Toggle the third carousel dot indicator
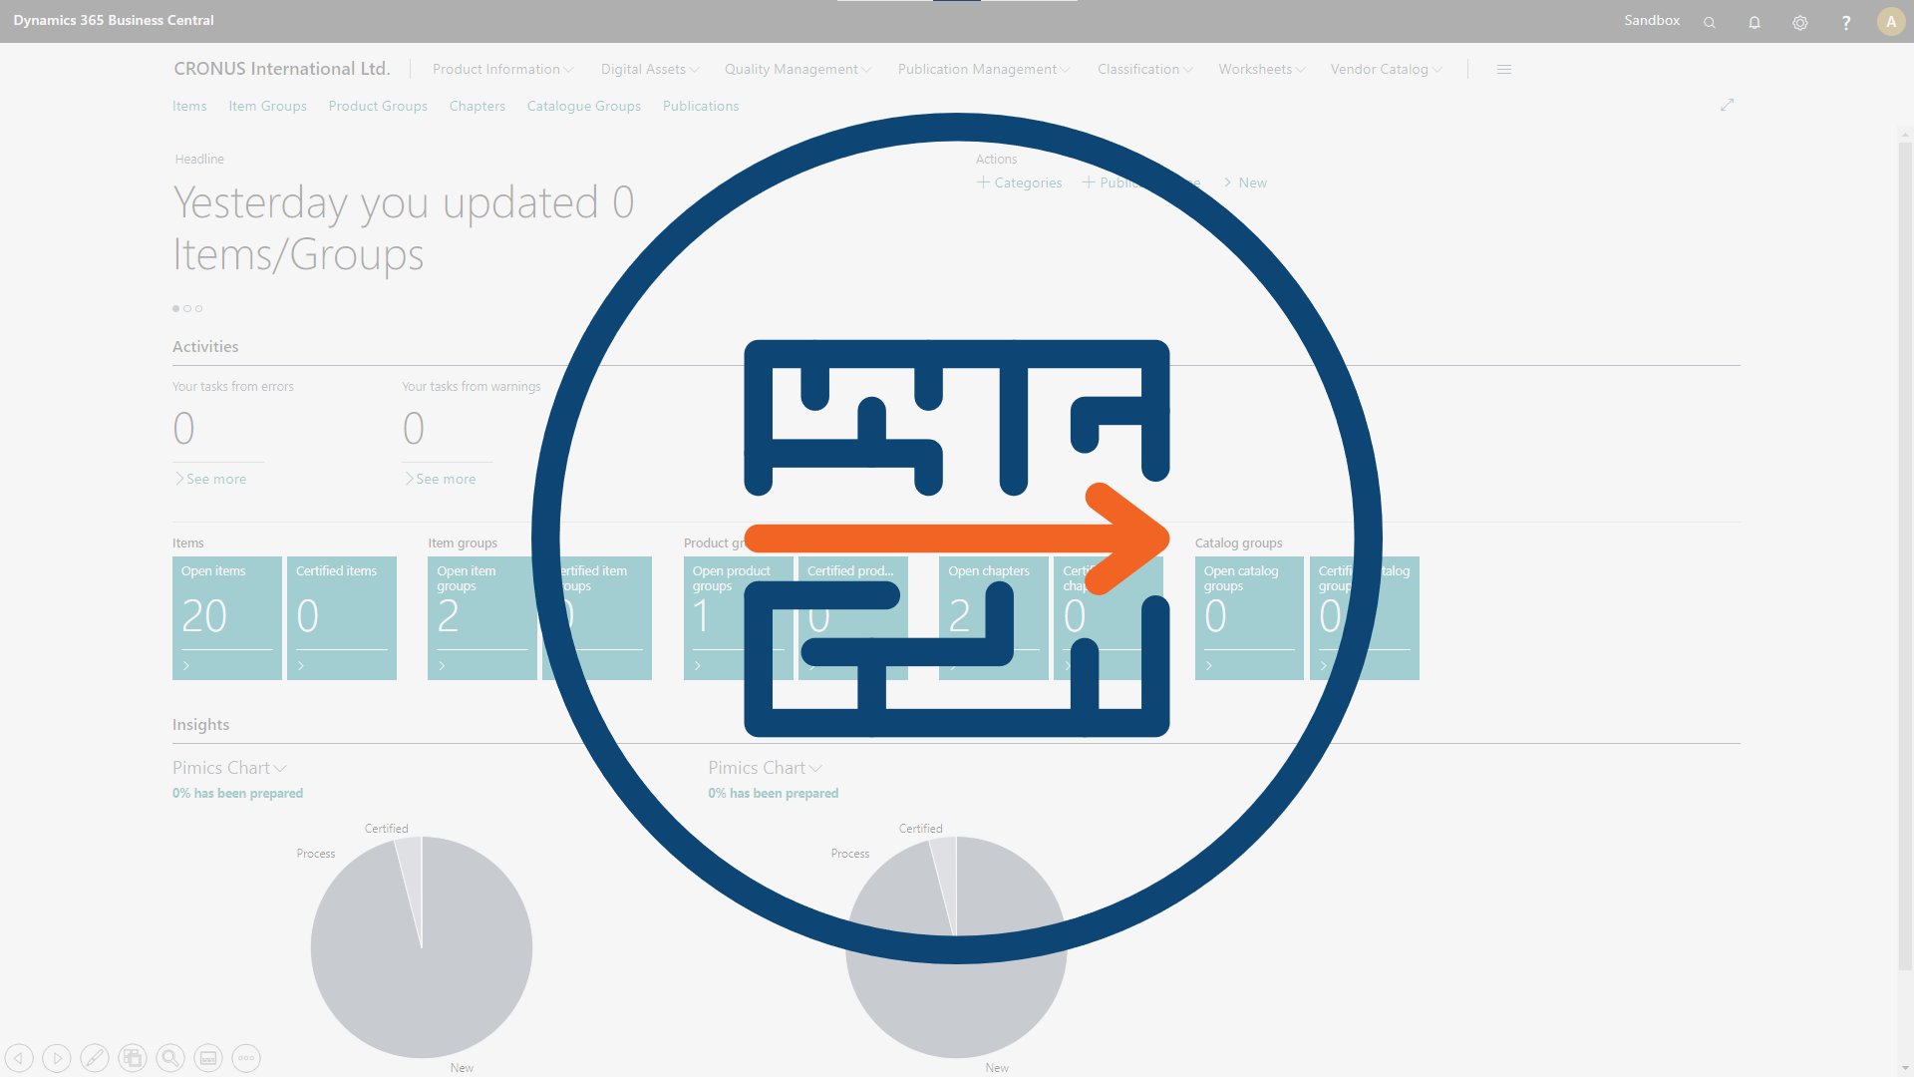The height and width of the screenshot is (1077, 1914). click(198, 308)
